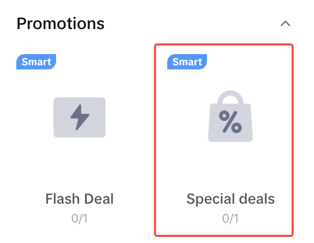Image resolution: width=314 pixels, height=243 pixels.
Task: Click the 0/1 counter under Special deals
Action: click(x=230, y=218)
